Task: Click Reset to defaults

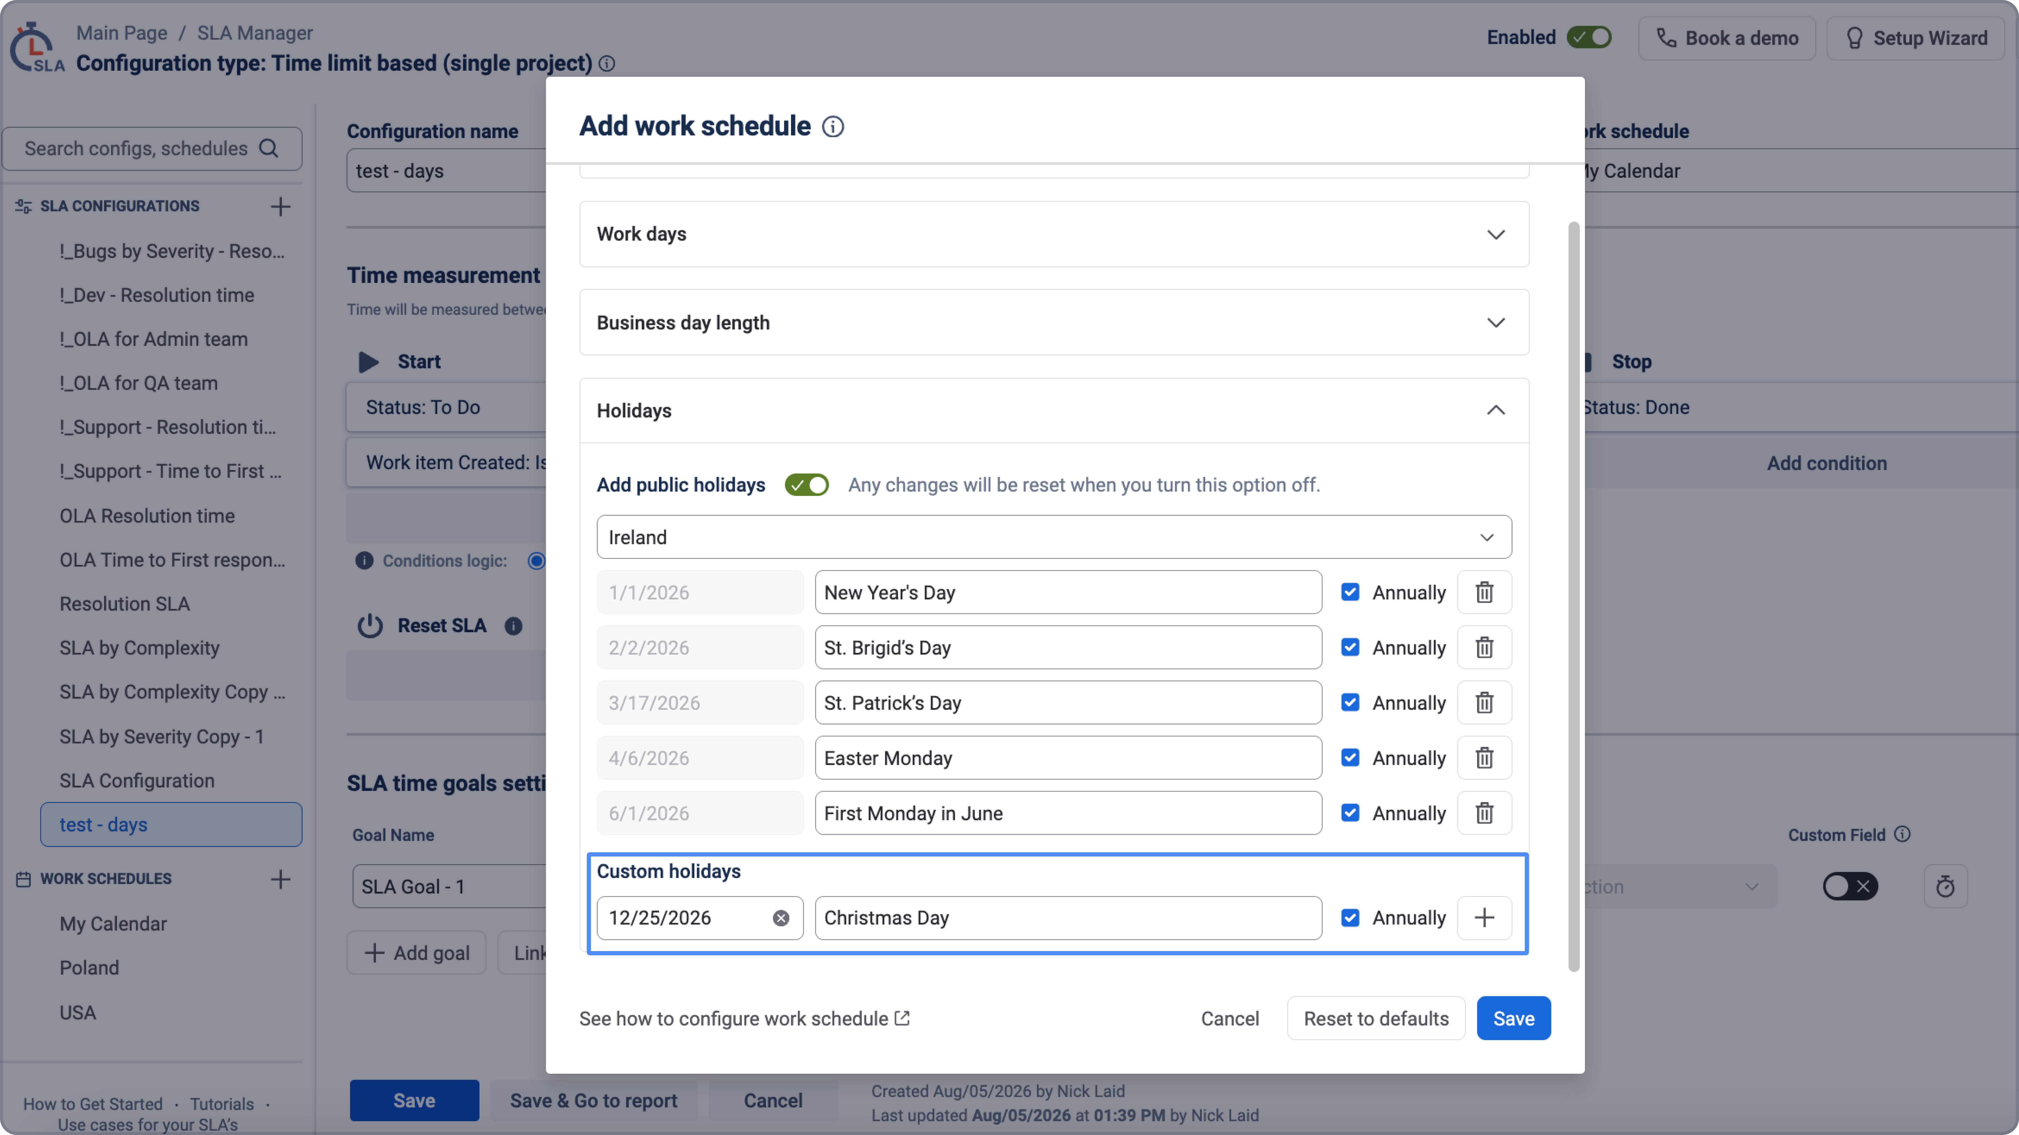Action: tap(1376, 1018)
